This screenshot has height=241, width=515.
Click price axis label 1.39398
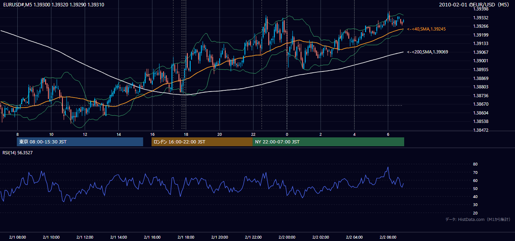[481, 9]
